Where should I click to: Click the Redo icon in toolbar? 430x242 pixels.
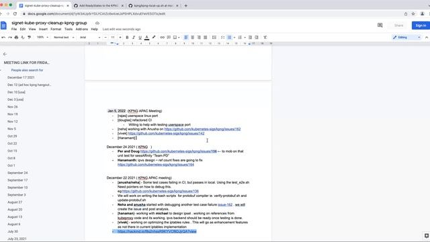[10, 38]
